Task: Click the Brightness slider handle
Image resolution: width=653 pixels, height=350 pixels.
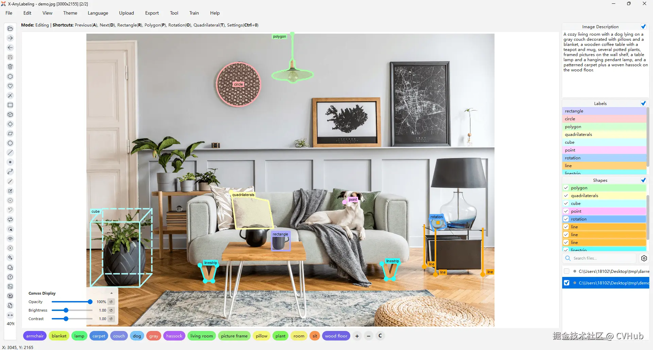Action: pyautogui.click(x=66, y=310)
